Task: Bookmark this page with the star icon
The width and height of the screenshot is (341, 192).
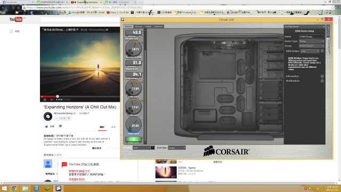Action: pyautogui.click(x=332, y=7)
